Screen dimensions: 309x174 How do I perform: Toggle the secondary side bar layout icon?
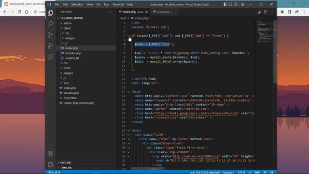tap(236, 4)
